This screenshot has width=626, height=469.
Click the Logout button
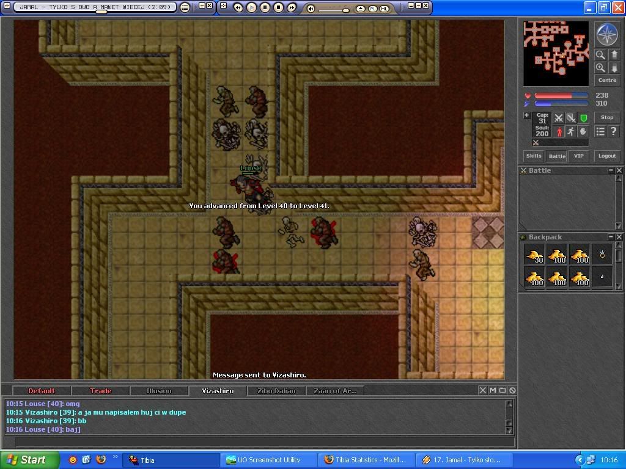(x=607, y=156)
